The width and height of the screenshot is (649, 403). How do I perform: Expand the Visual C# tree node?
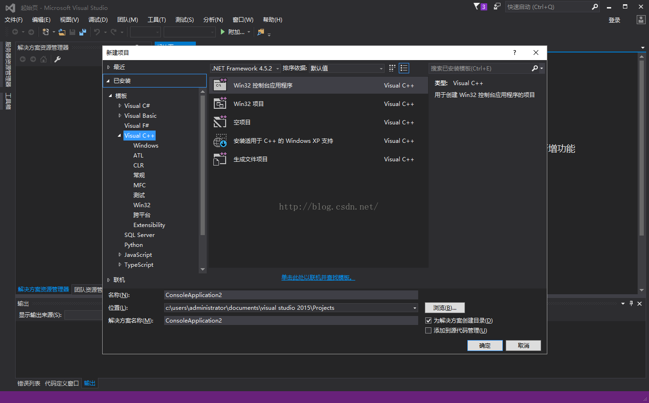[x=120, y=105]
